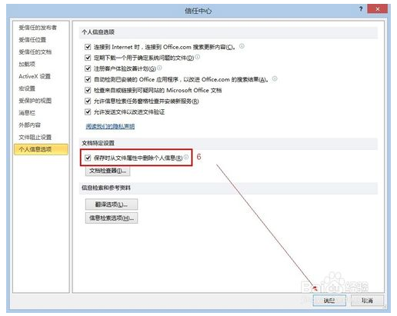The height and width of the screenshot is (316, 397).
Task: Click info icon beside remove personal information on save
Action: 186,157
